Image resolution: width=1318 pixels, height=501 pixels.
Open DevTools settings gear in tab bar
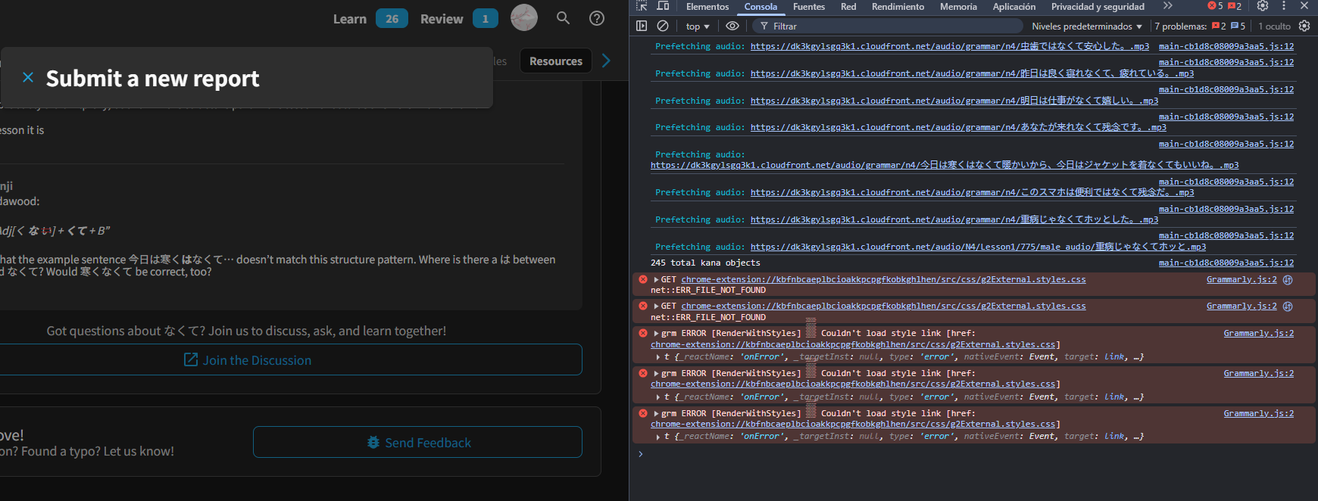[1263, 6]
